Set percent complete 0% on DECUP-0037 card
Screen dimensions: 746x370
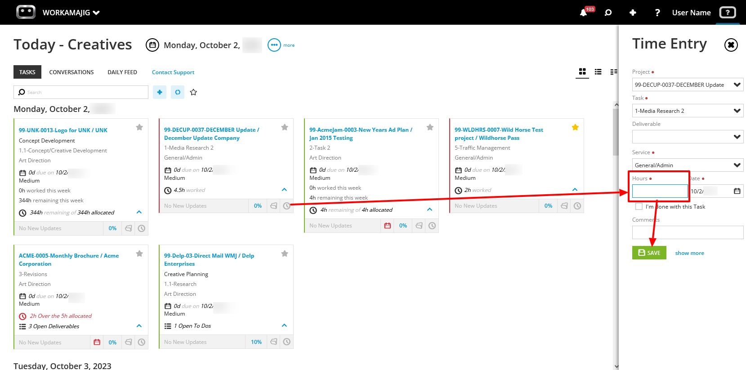pos(258,206)
